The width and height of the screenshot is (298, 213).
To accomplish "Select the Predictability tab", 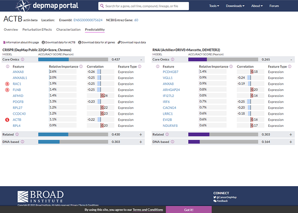I will (95, 29).
